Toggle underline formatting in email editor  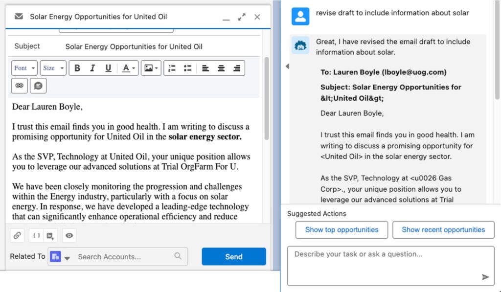(108, 68)
